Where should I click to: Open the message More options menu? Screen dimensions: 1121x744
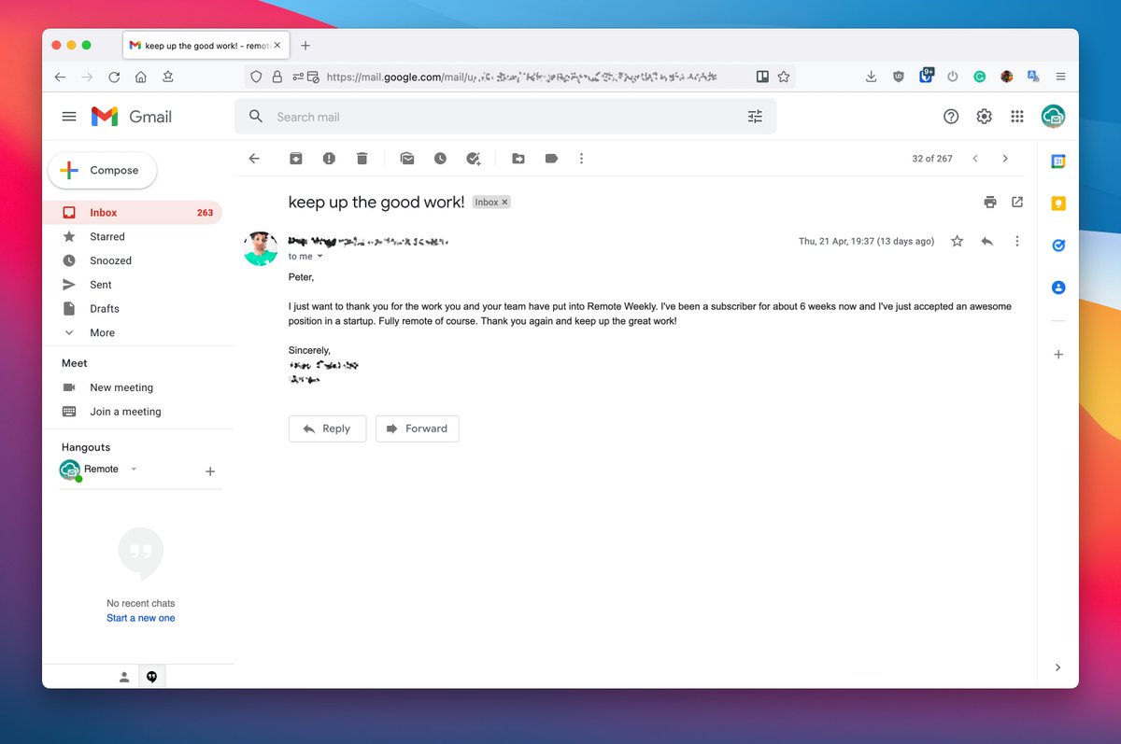(1017, 241)
